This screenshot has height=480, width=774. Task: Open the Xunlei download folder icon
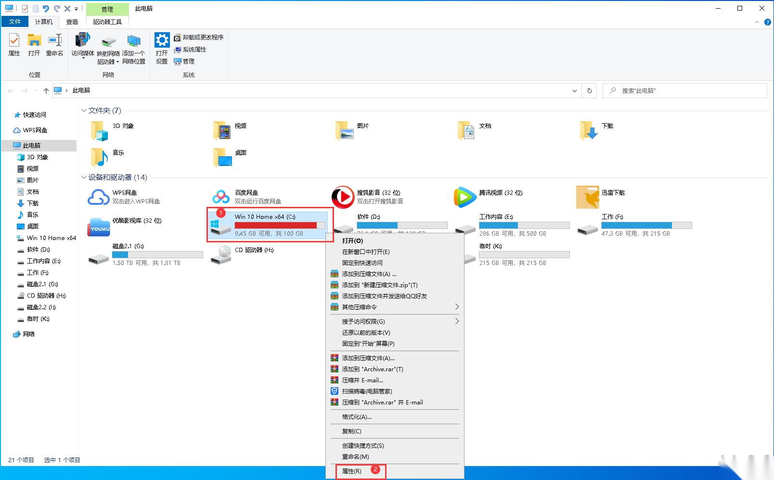[x=587, y=197]
